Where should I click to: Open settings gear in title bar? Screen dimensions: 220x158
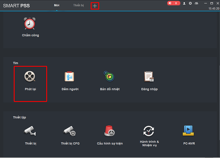(190, 3)
